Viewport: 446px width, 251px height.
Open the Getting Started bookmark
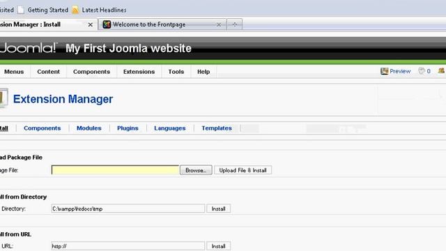point(48,10)
